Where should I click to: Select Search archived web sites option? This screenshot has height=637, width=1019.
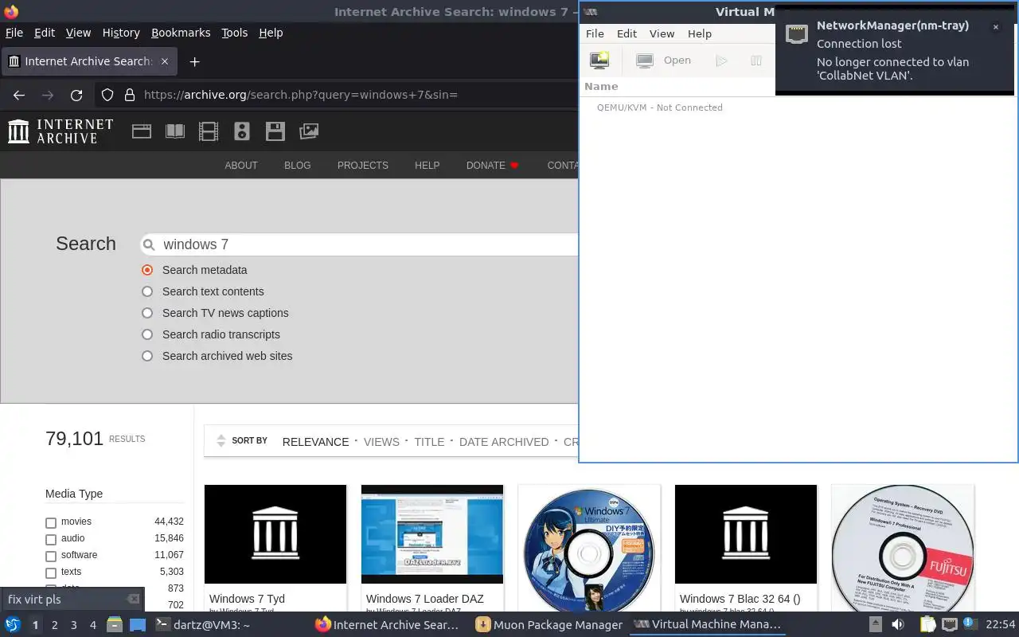(x=147, y=356)
